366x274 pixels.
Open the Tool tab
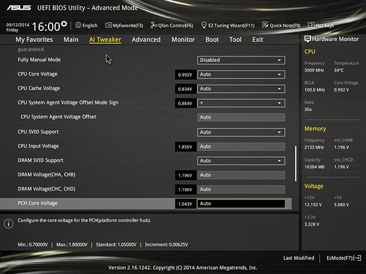tap(235, 40)
